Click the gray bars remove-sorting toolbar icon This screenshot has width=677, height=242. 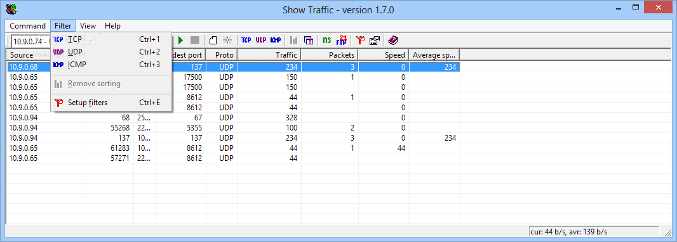[x=293, y=40]
